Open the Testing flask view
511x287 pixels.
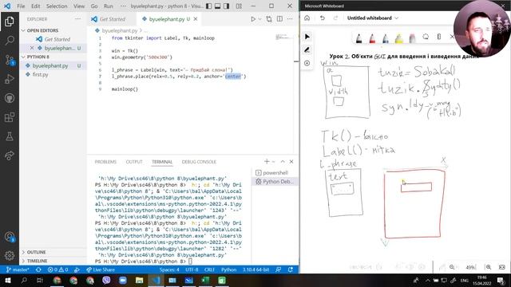[x=10, y=136]
